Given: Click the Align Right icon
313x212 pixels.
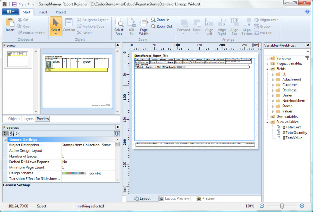Looking at the screenshot, I should [222, 22].
